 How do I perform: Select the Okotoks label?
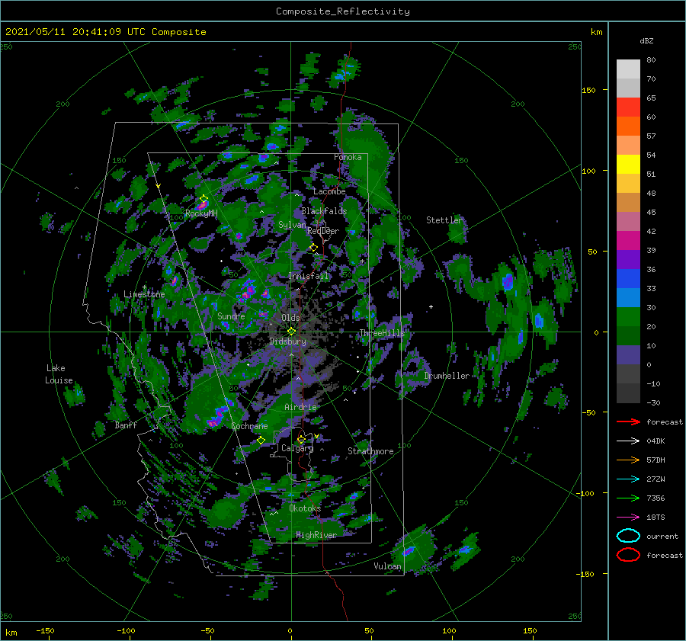[x=305, y=508]
